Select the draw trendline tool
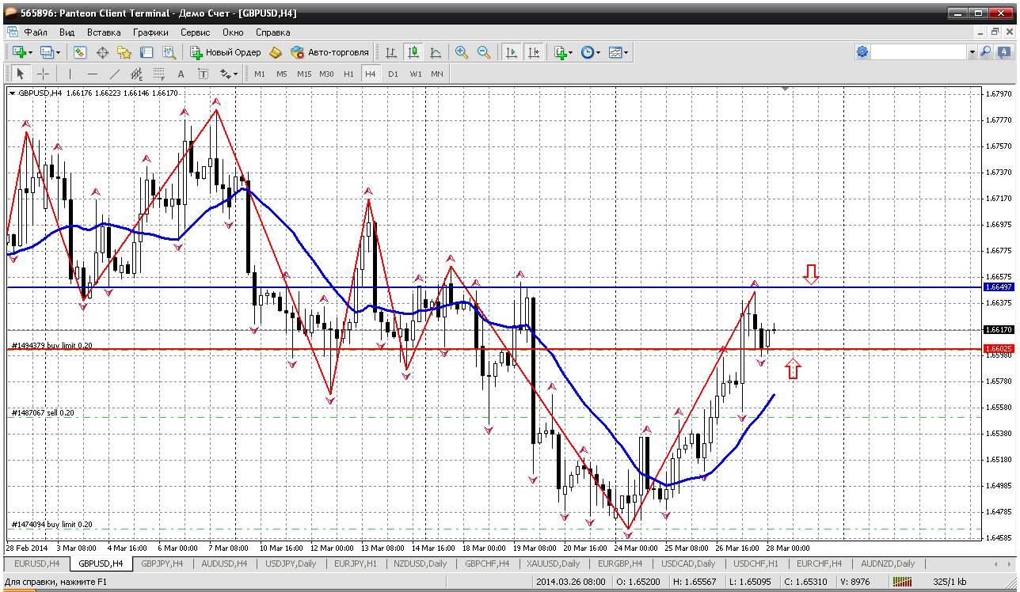The width and height of the screenshot is (1020, 592). [115, 74]
